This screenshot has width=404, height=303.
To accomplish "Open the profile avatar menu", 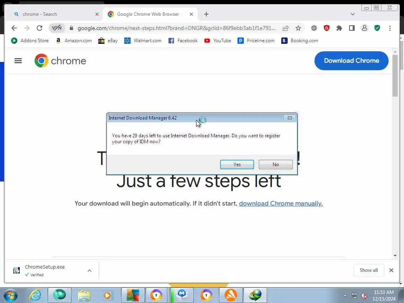I will pos(364,28).
